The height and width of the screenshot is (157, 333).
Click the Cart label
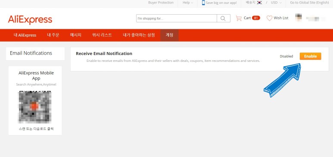[x=247, y=18]
